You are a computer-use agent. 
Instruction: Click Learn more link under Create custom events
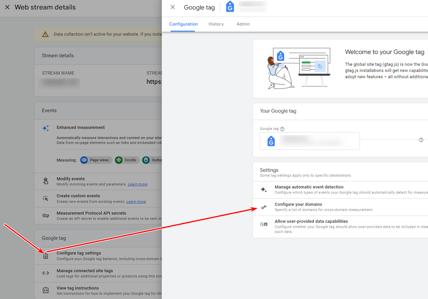point(136,201)
